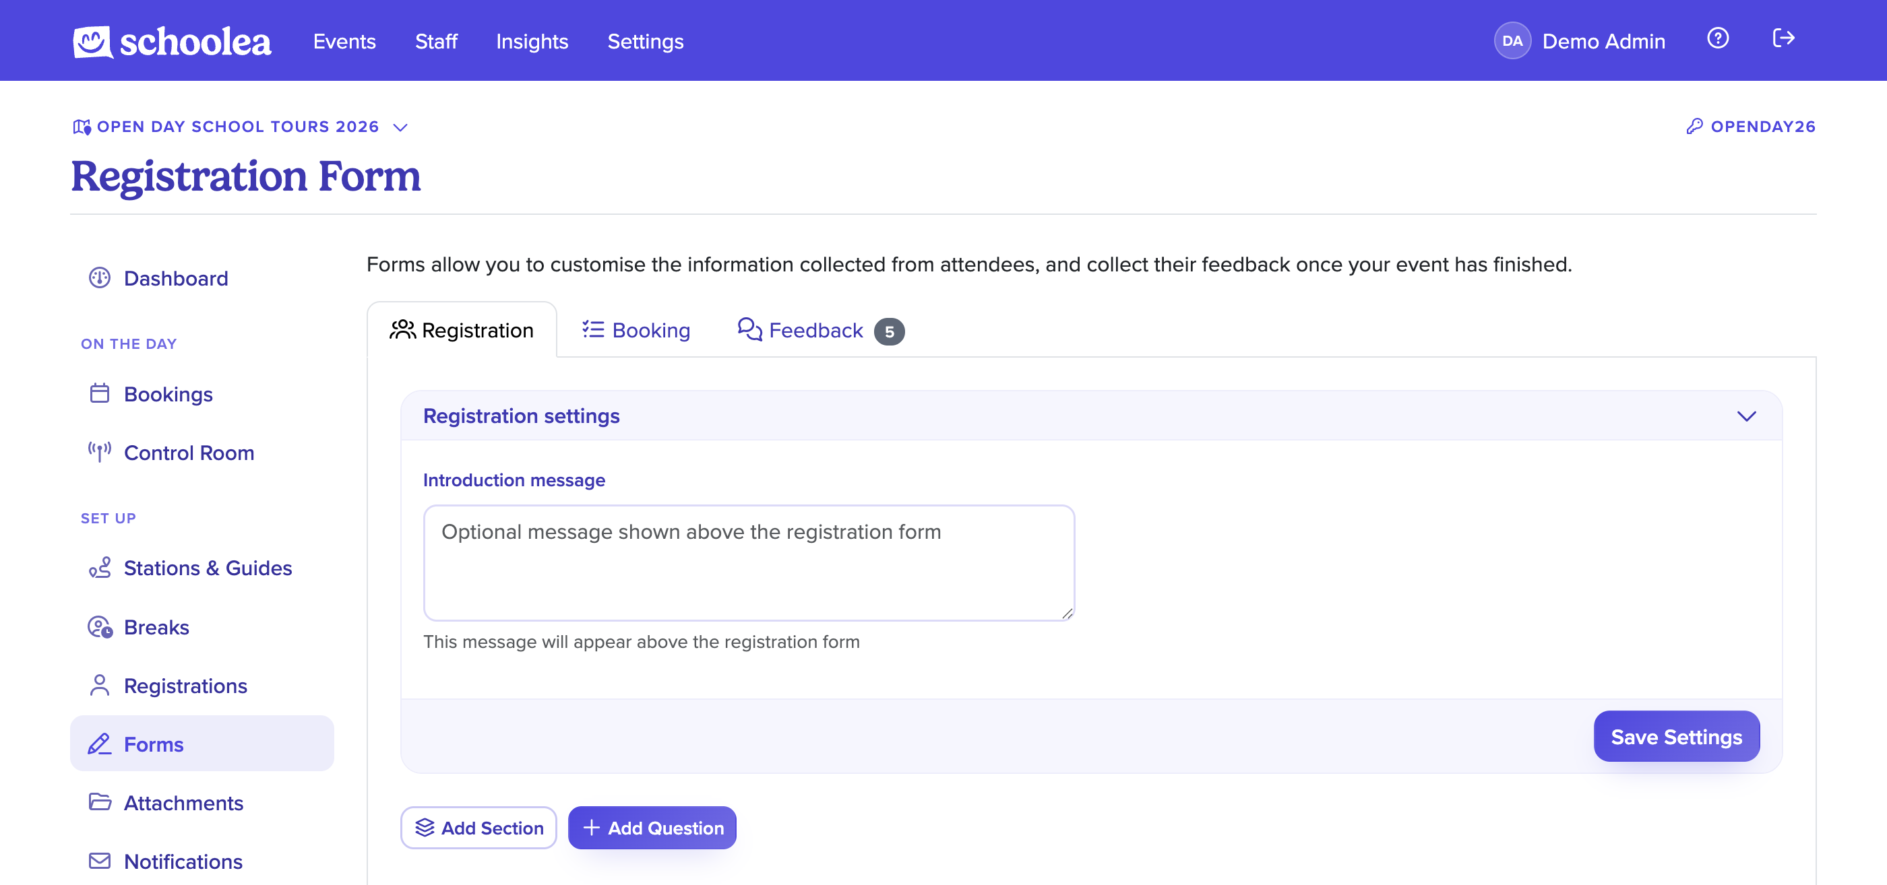The height and width of the screenshot is (885, 1887).
Task: Click the Dashboard gauge icon
Action: [100, 278]
